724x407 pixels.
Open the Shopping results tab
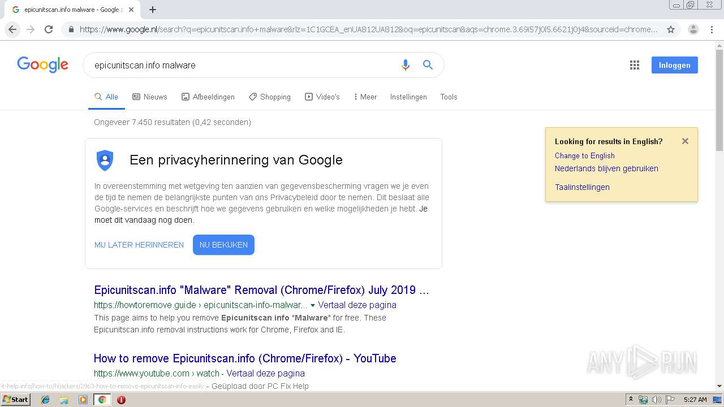tap(270, 97)
